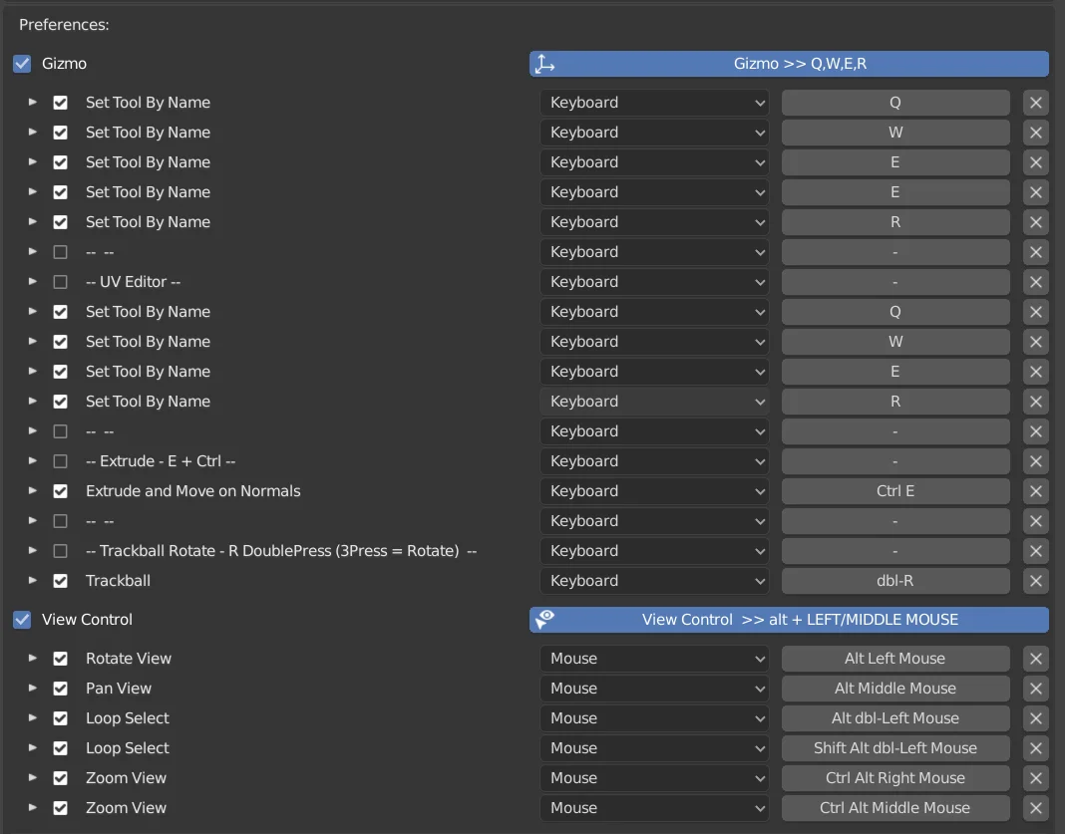
Task: Click the Ctrl E key binding field
Action: pyautogui.click(x=894, y=490)
